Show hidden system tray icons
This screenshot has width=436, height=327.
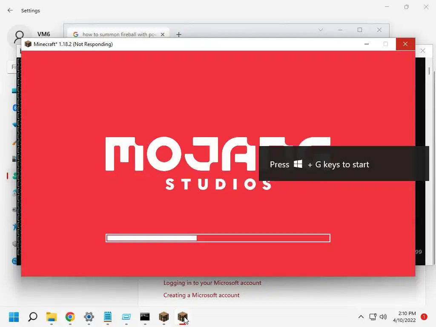pyautogui.click(x=361, y=317)
